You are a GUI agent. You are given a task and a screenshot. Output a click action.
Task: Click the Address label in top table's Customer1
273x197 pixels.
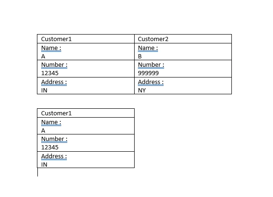pos(54,82)
